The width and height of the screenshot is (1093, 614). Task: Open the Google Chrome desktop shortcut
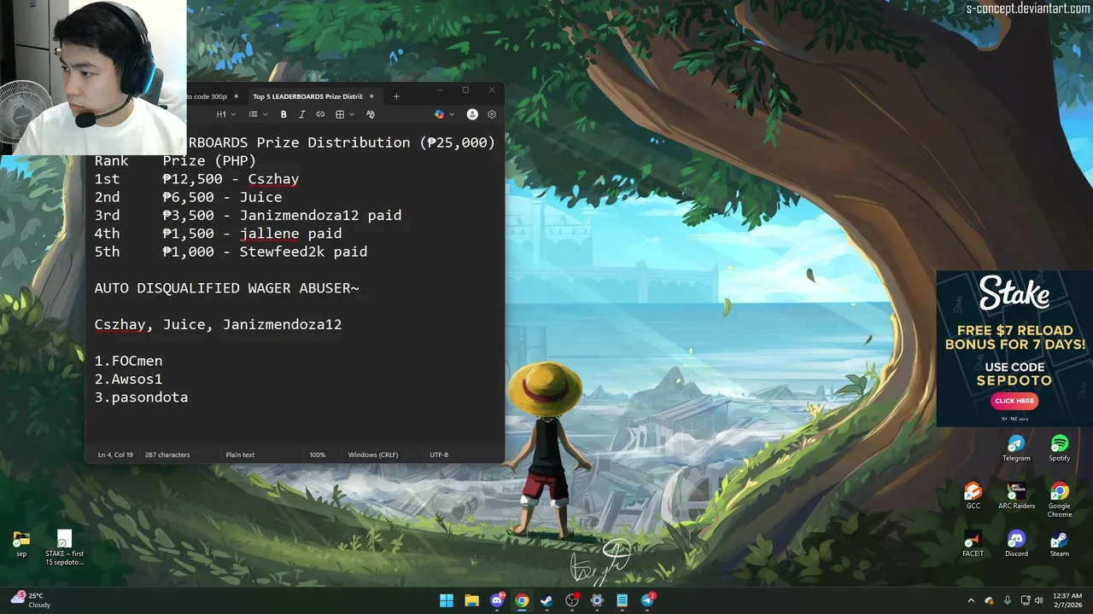1060,500
